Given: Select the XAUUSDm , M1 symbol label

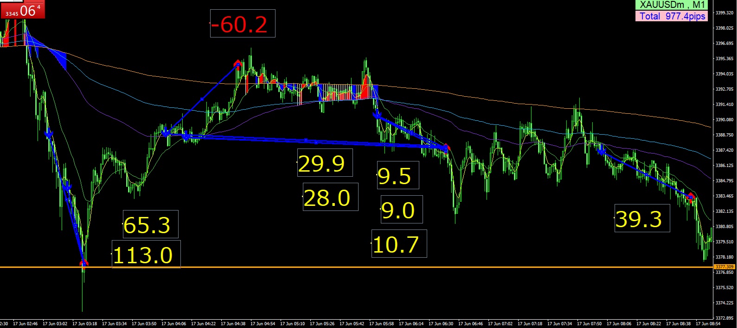Looking at the screenshot, I should tap(672, 5).
